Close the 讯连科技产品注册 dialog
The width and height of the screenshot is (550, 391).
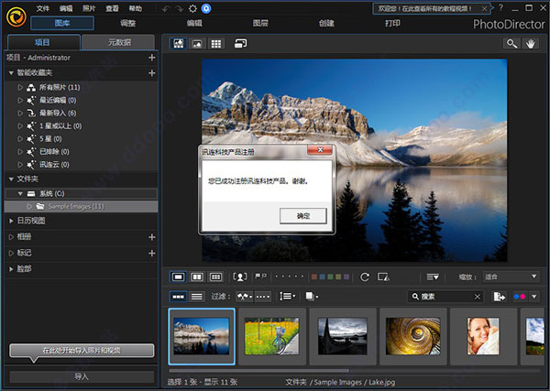coord(320,150)
